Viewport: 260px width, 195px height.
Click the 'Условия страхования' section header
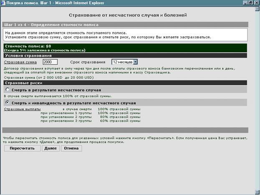tap(28, 55)
